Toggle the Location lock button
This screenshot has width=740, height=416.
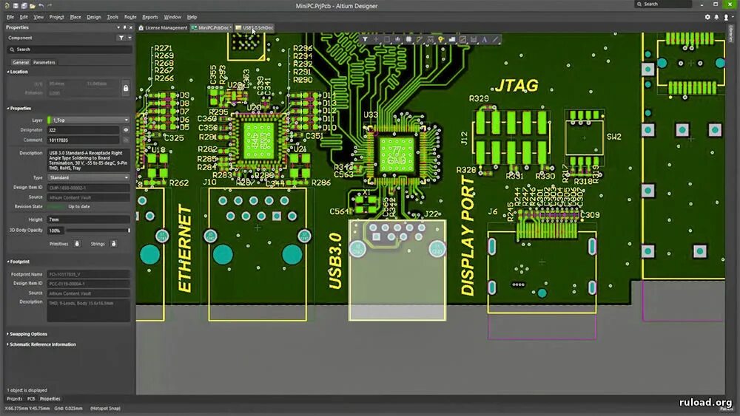[126, 88]
